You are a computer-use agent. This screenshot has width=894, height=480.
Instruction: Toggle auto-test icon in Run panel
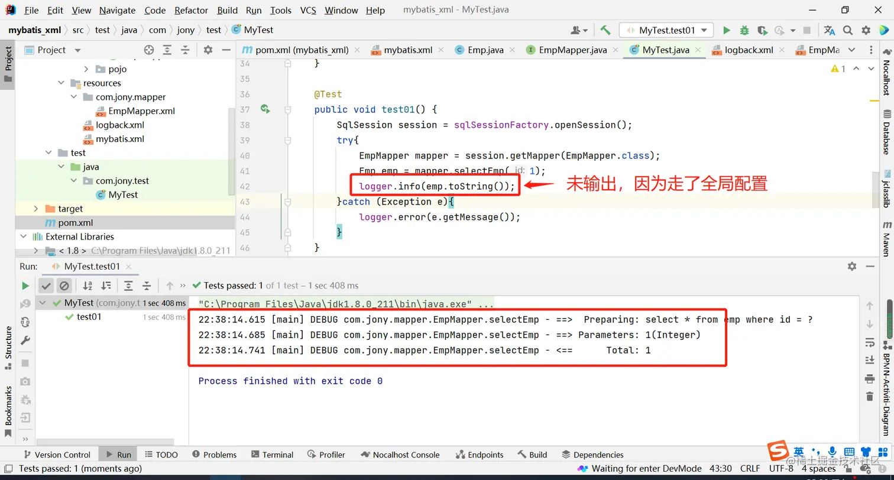(x=25, y=322)
